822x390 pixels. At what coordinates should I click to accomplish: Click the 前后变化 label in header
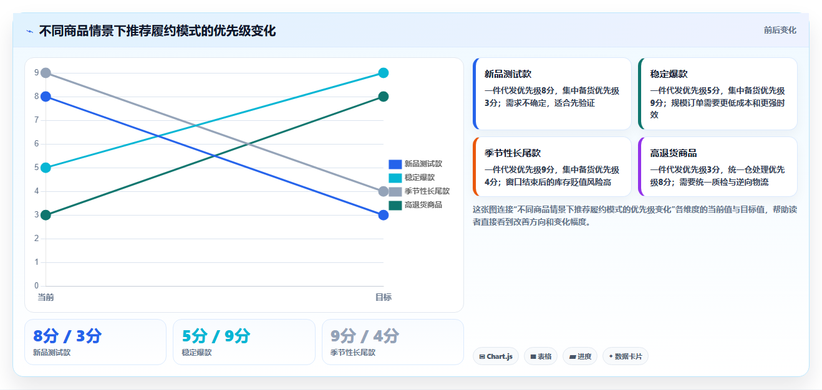(780, 30)
